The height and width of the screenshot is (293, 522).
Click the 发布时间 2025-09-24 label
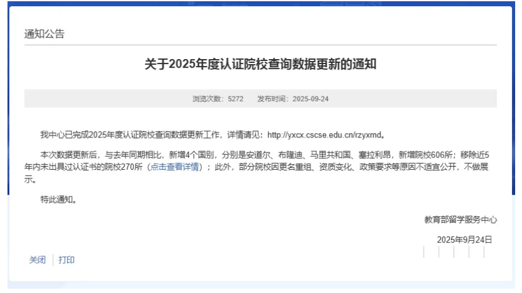click(x=292, y=99)
